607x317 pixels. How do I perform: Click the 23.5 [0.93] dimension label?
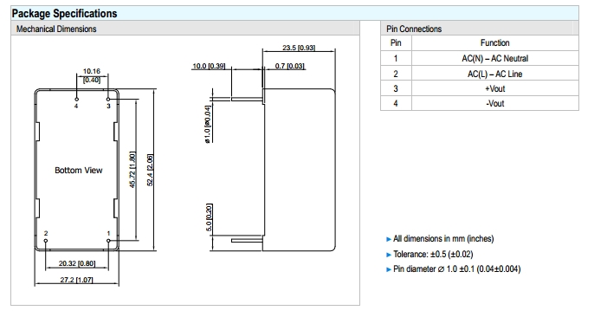[299, 48]
